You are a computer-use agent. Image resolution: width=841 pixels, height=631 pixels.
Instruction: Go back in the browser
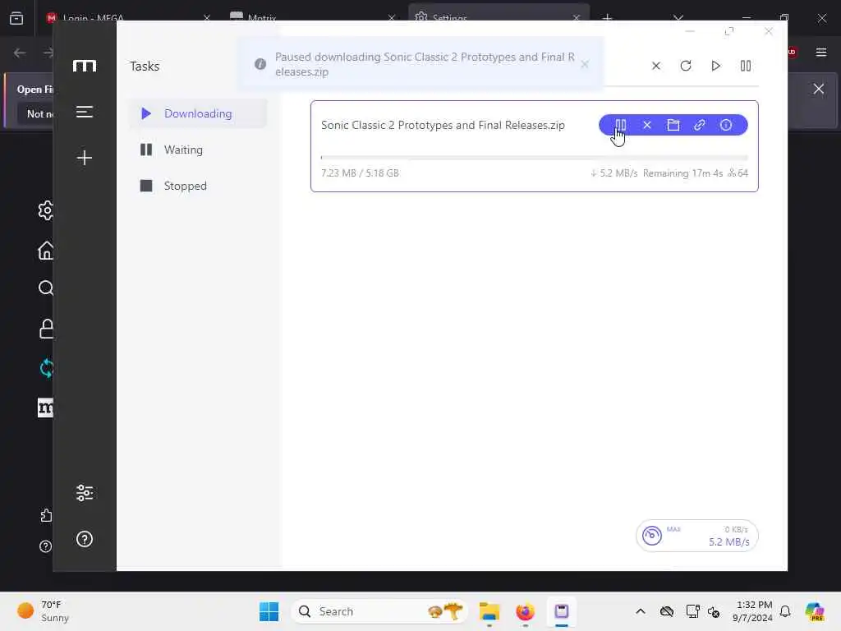[20, 53]
